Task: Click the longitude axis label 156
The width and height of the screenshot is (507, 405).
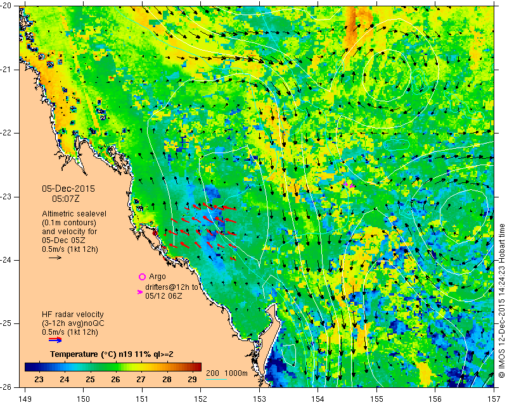Action: 435,399
